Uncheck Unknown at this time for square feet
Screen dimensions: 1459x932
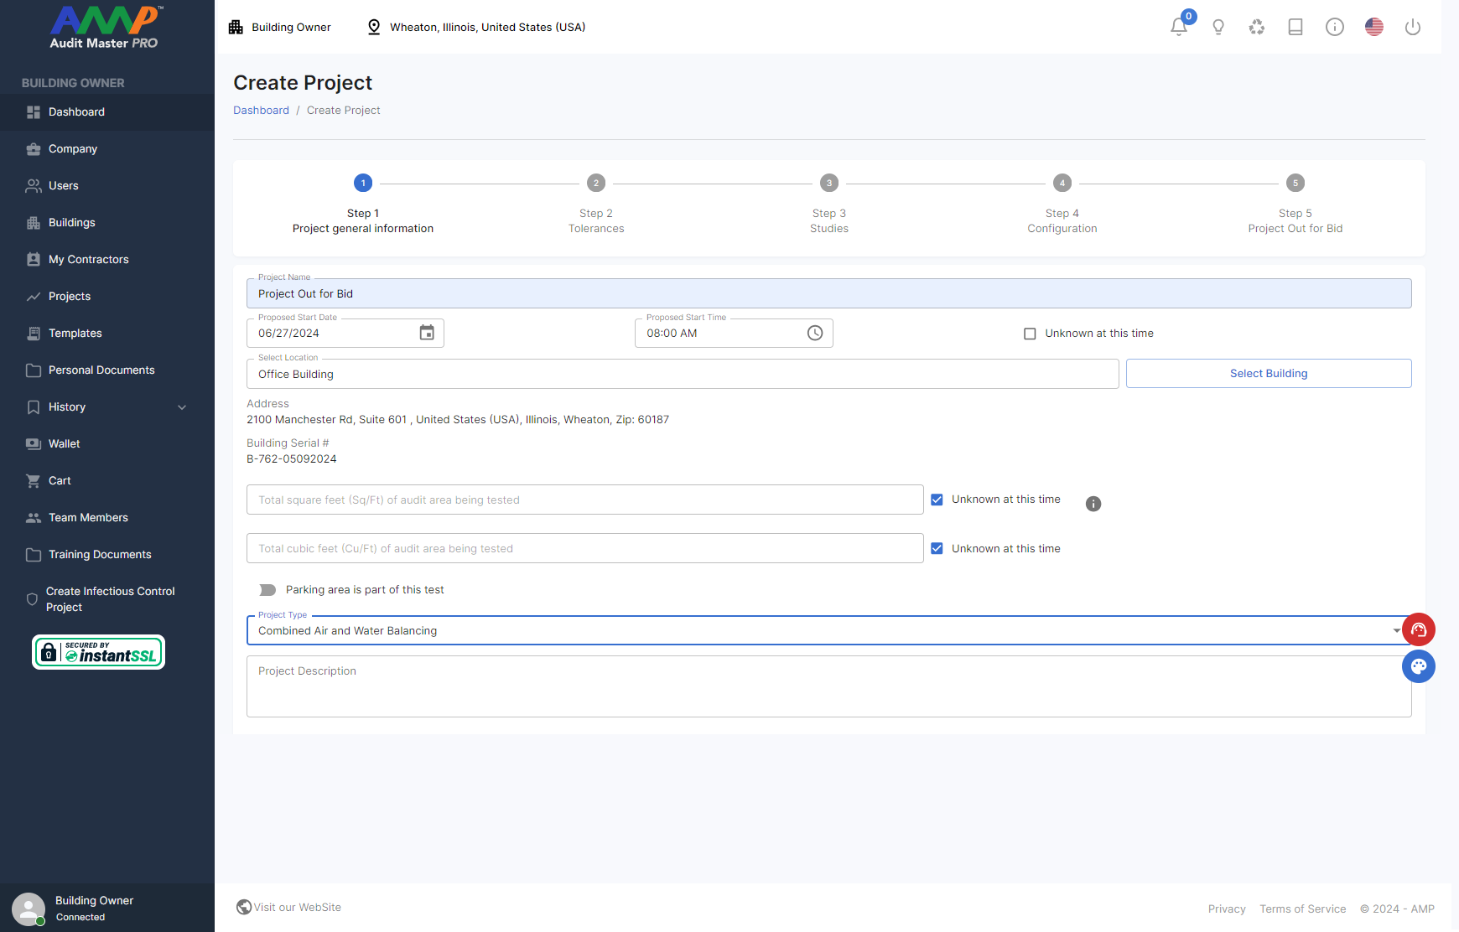click(937, 500)
